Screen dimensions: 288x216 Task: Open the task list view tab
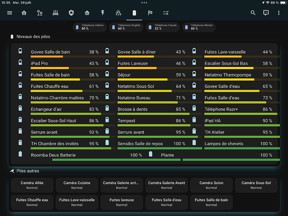(166, 13)
